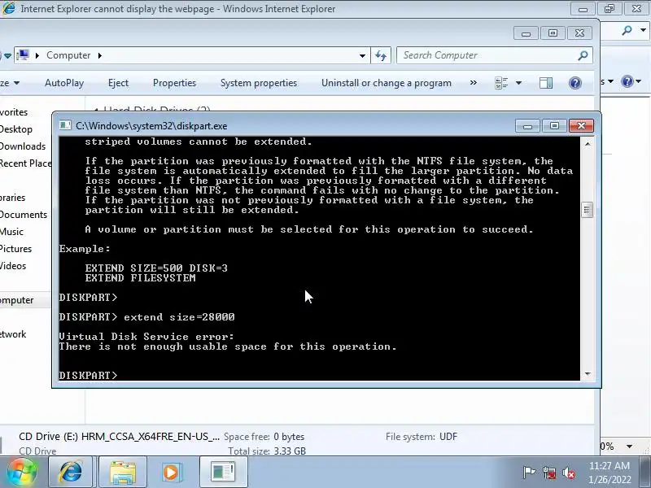Maximize the Computer Explorer window
This screenshot has height=488, width=651.
click(x=553, y=33)
